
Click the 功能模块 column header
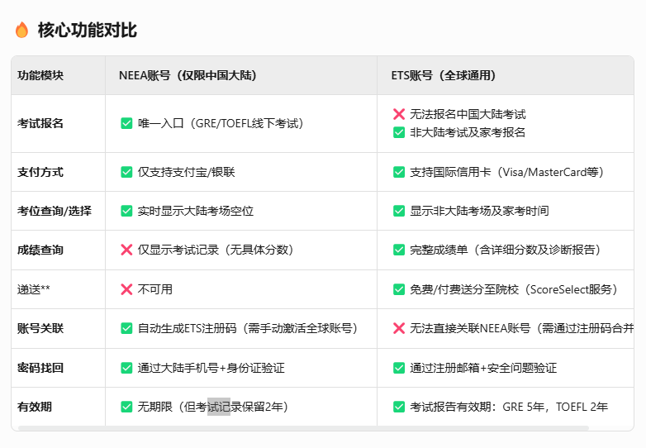pyautogui.click(x=40, y=75)
